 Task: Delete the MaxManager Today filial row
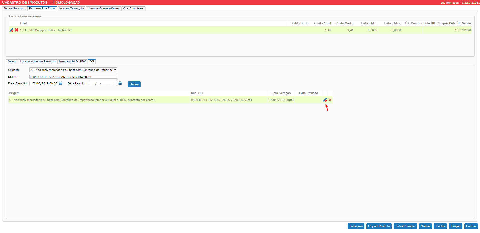pos(17,30)
